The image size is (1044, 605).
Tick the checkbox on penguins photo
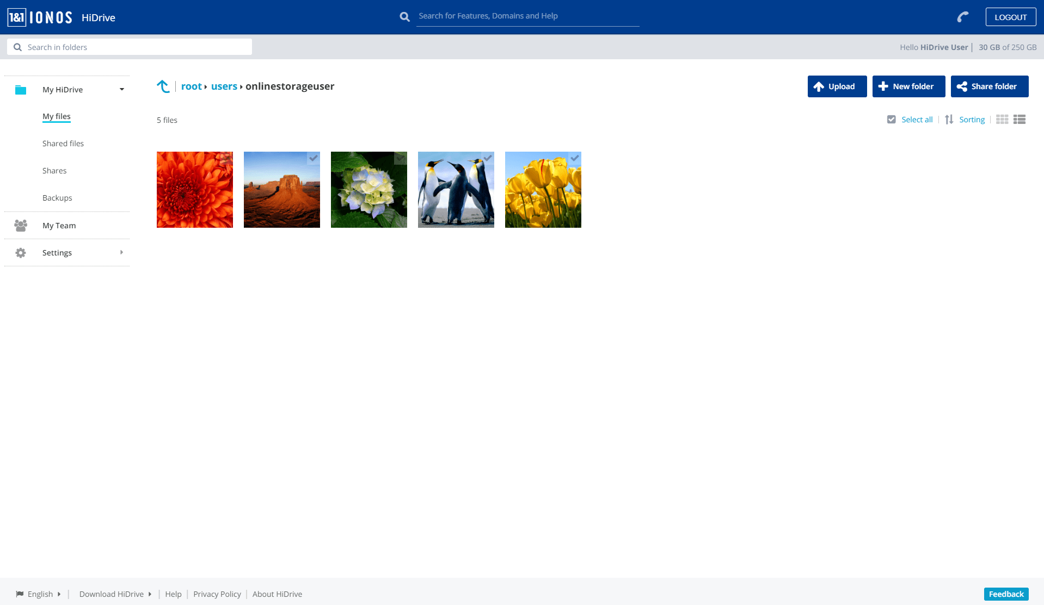[488, 158]
